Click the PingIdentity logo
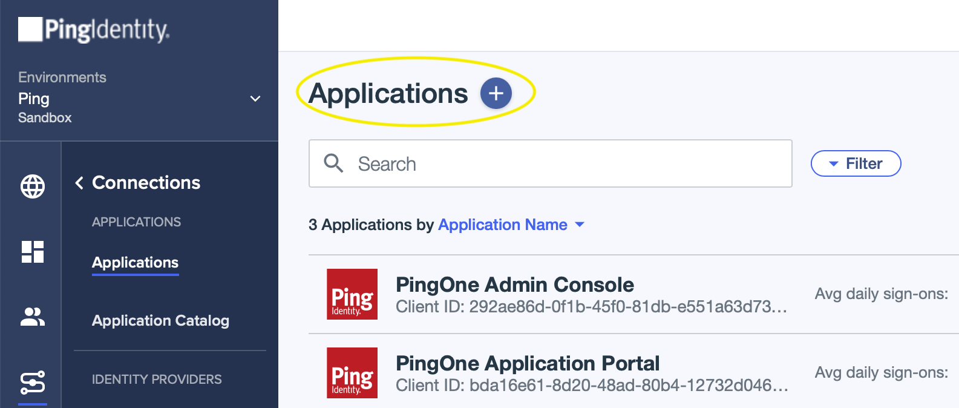The width and height of the screenshot is (959, 408). 94,30
